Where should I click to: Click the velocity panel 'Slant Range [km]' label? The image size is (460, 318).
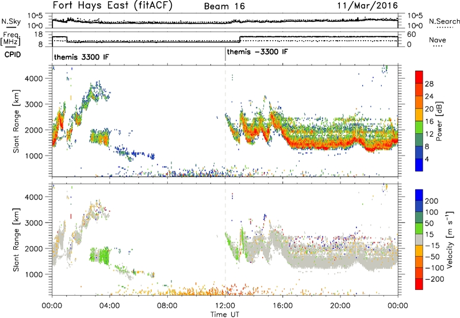16,239
